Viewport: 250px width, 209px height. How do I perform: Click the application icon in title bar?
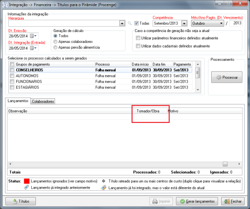(5, 4)
